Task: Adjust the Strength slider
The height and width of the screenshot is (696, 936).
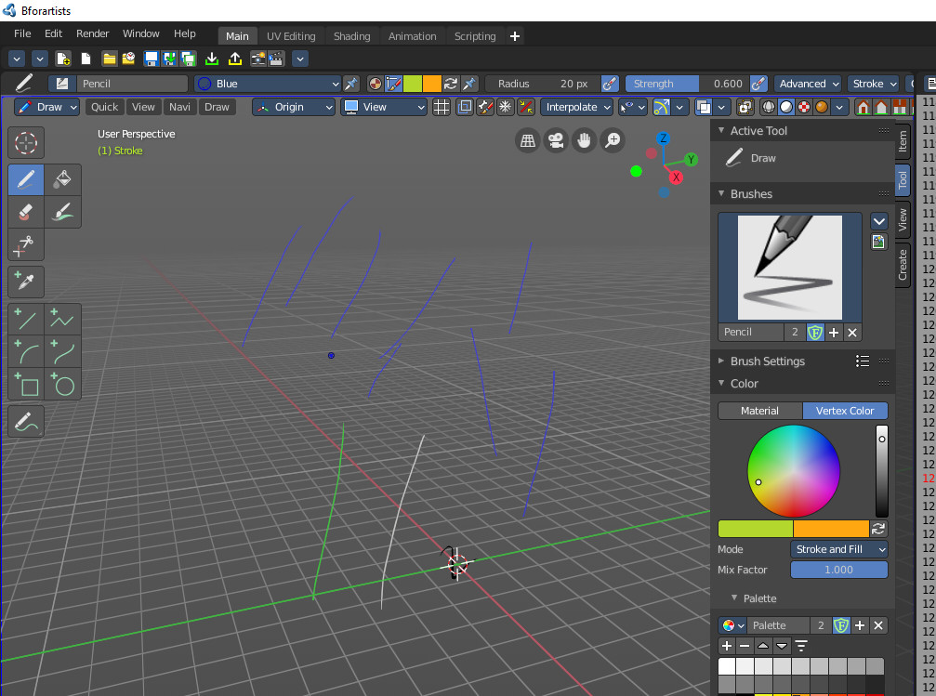Action: click(x=687, y=84)
